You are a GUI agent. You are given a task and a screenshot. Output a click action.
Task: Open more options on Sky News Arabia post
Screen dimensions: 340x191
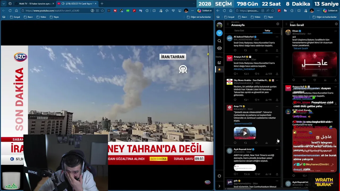coord(277,80)
